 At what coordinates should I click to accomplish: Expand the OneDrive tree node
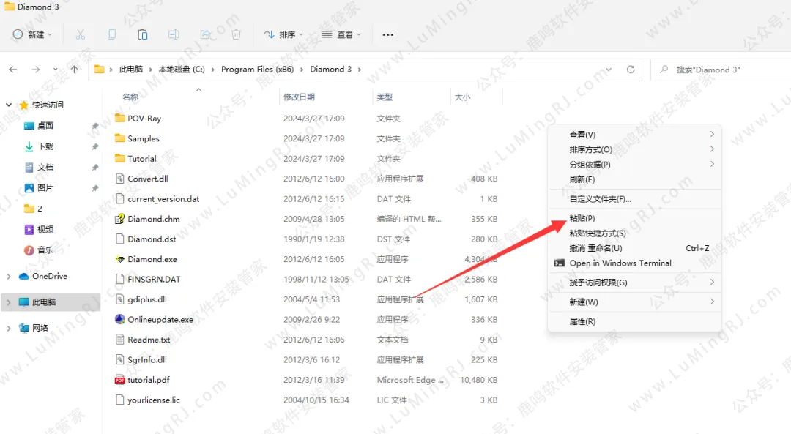(9, 277)
